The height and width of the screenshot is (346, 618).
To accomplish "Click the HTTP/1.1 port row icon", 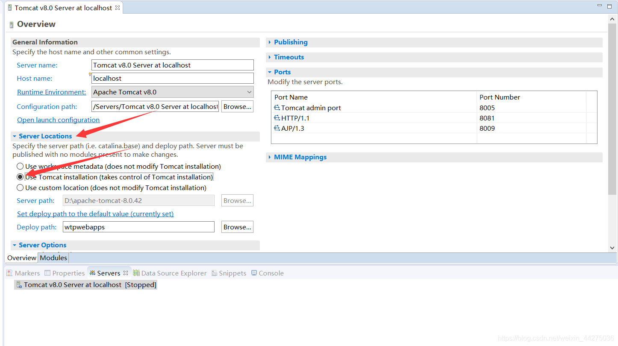I will tap(277, 118).
